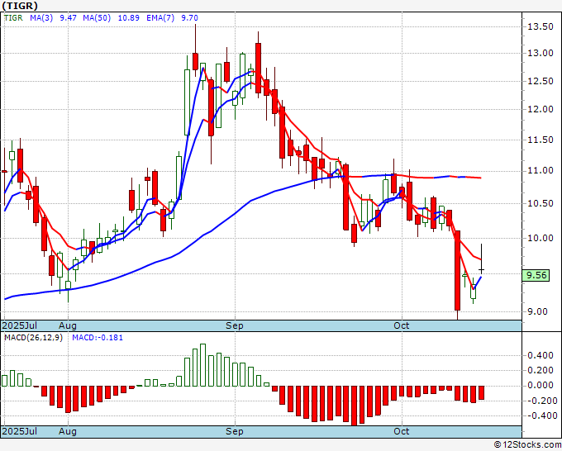Click Oct on the price chart date axis
Image resolution: width=562 pixels, height=451 pixels.
coord(401,325)
